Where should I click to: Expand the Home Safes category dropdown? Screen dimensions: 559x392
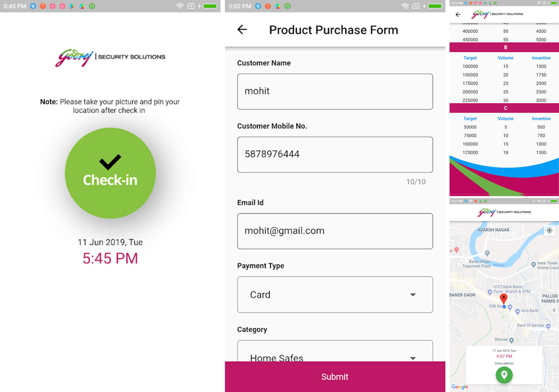413,358
